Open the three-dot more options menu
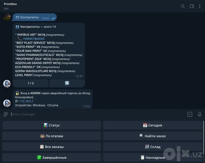Viewport: 205px width, 163px height. (200, 6)
